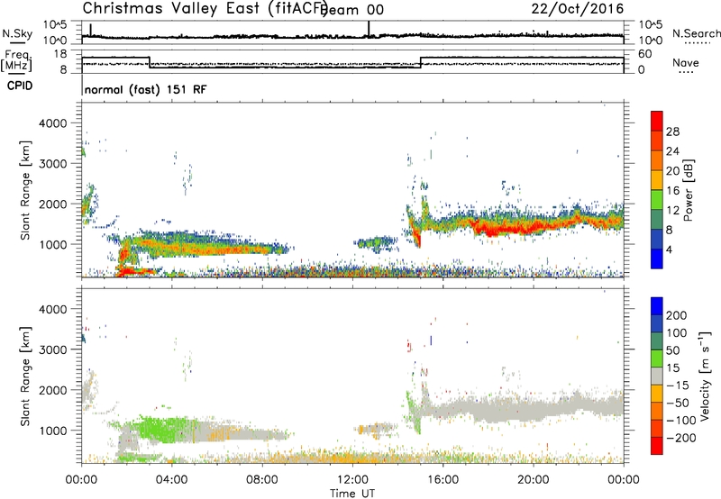Select the '50' value on velocity colorbar
The image size is (721, 499).
672,350
